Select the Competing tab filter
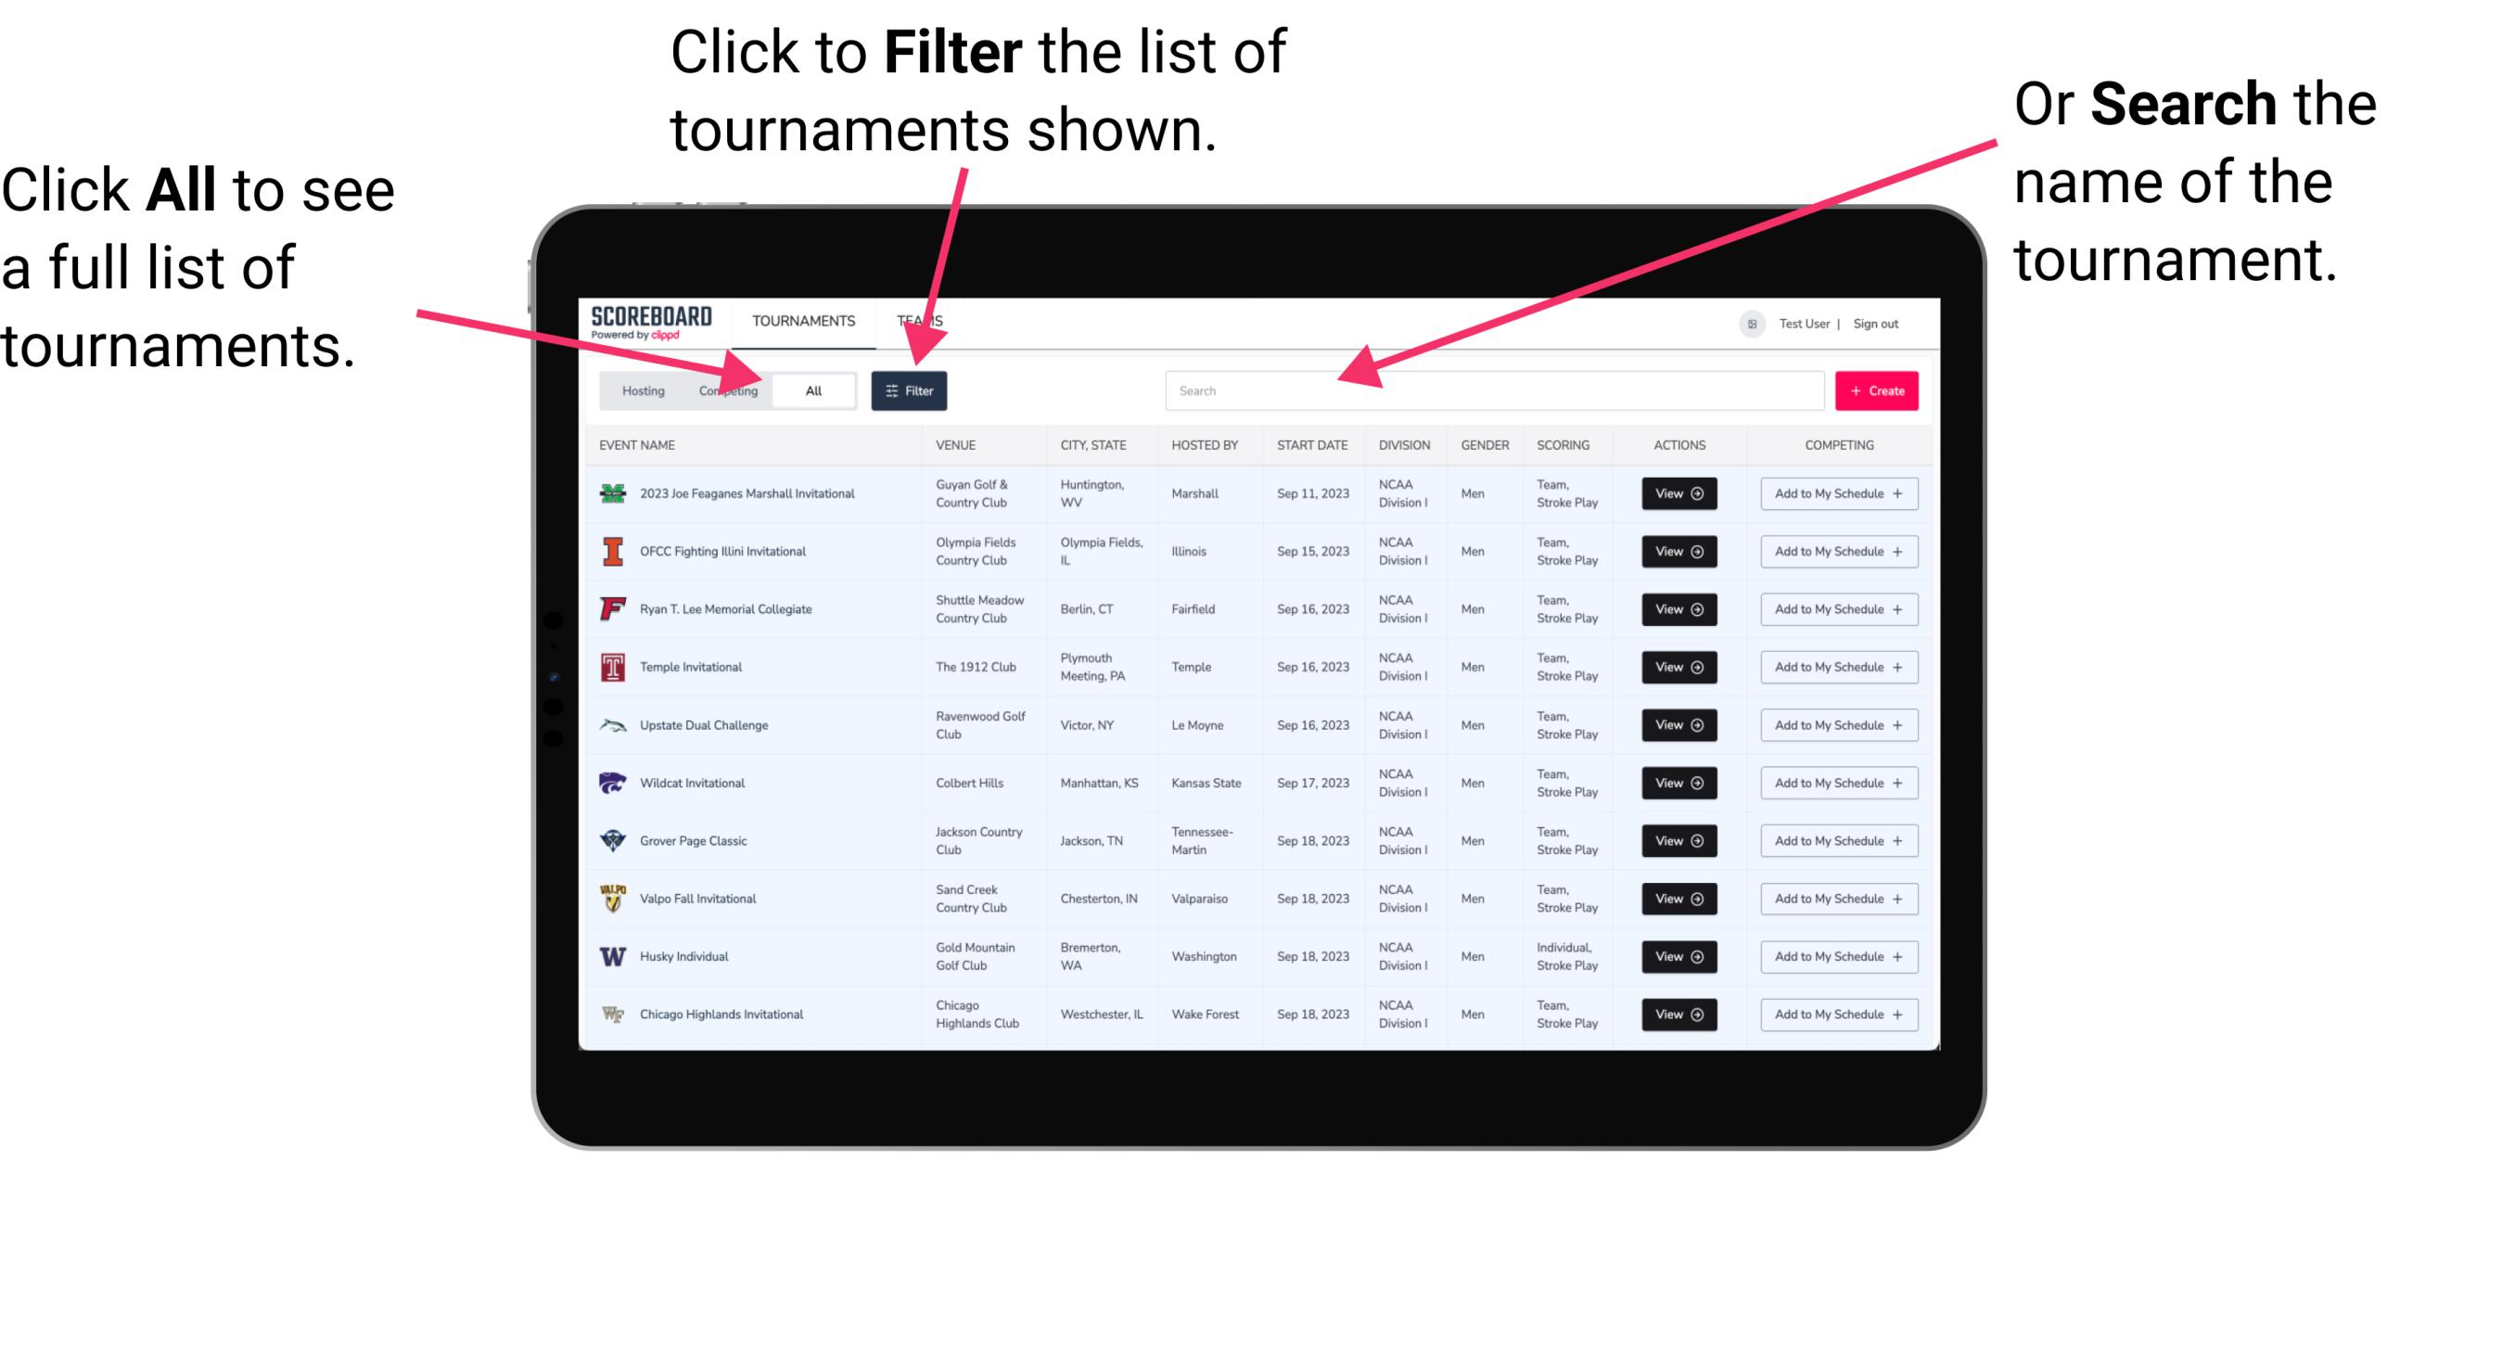Viewport: 2515px width, 1353px height. point(724,389)
